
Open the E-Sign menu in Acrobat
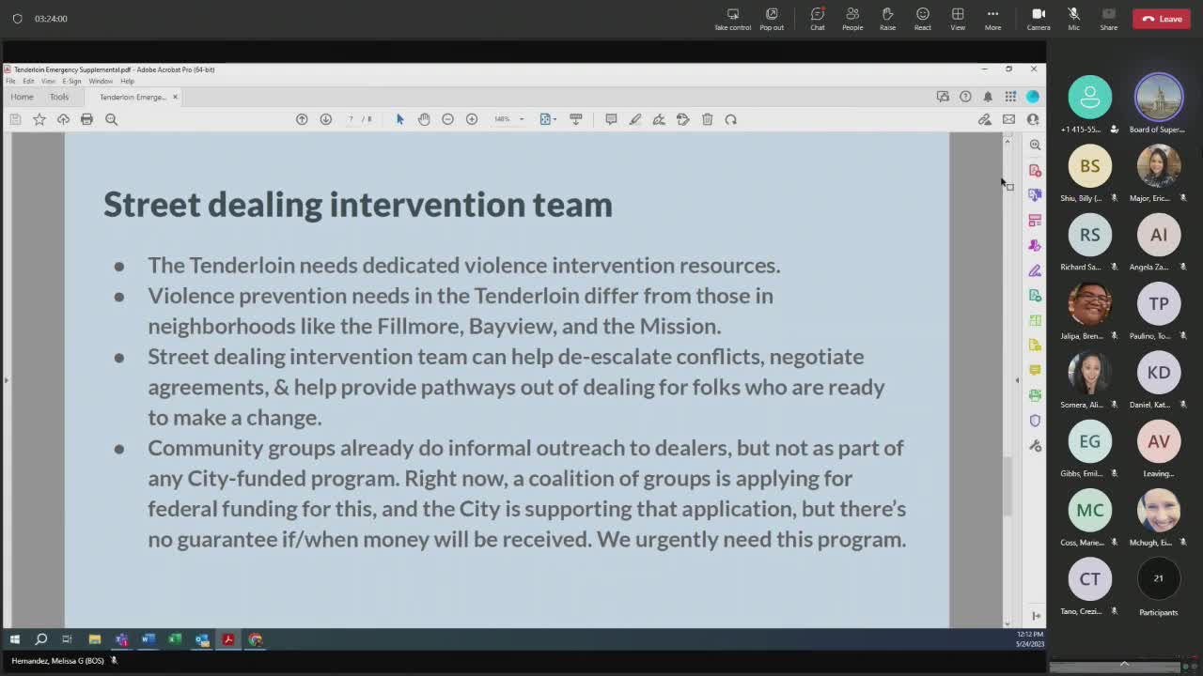[71, 81]
